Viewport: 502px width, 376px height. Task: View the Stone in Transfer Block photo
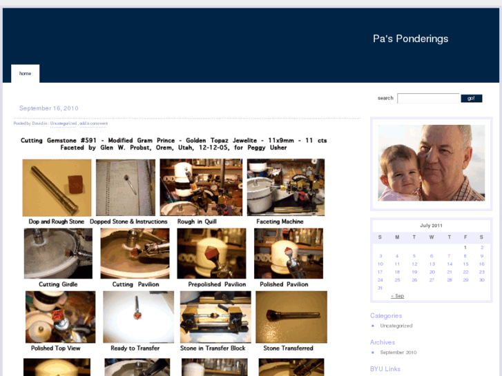coord(215,317)
